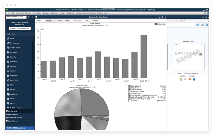Viewport: 214px width, 137px height.
Task: Open the Search Company or Help dropdown
Action: pos(25,17)
